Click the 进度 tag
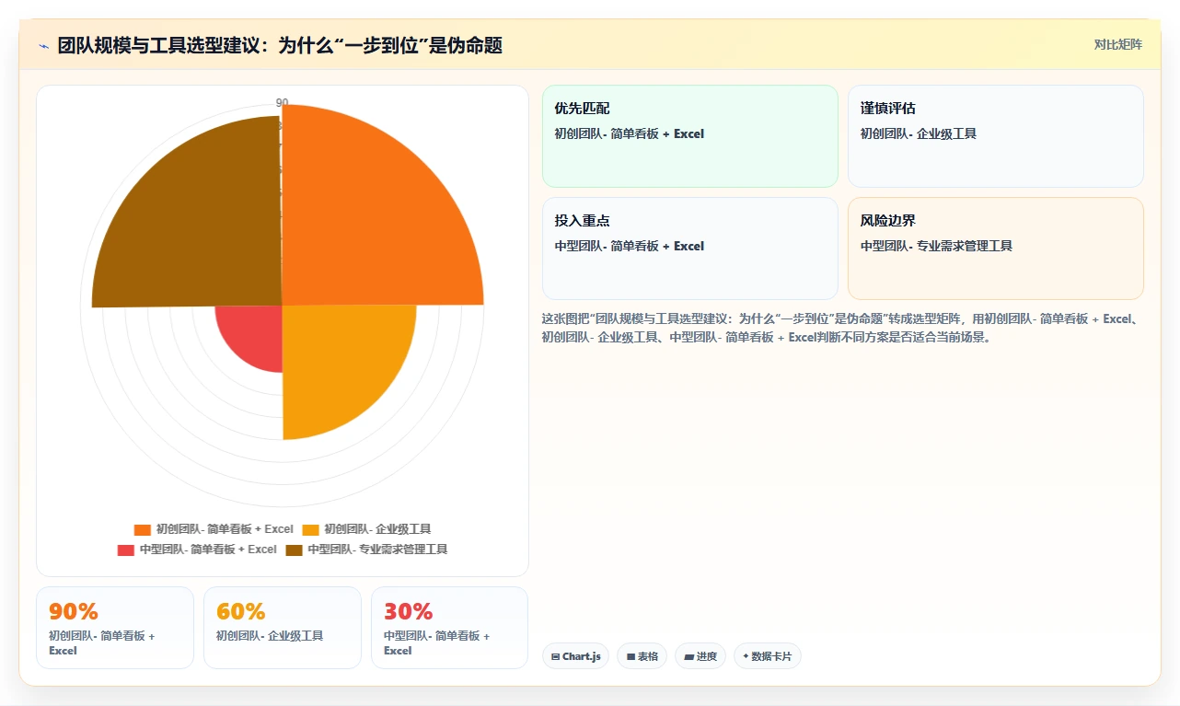 point(700,656)
